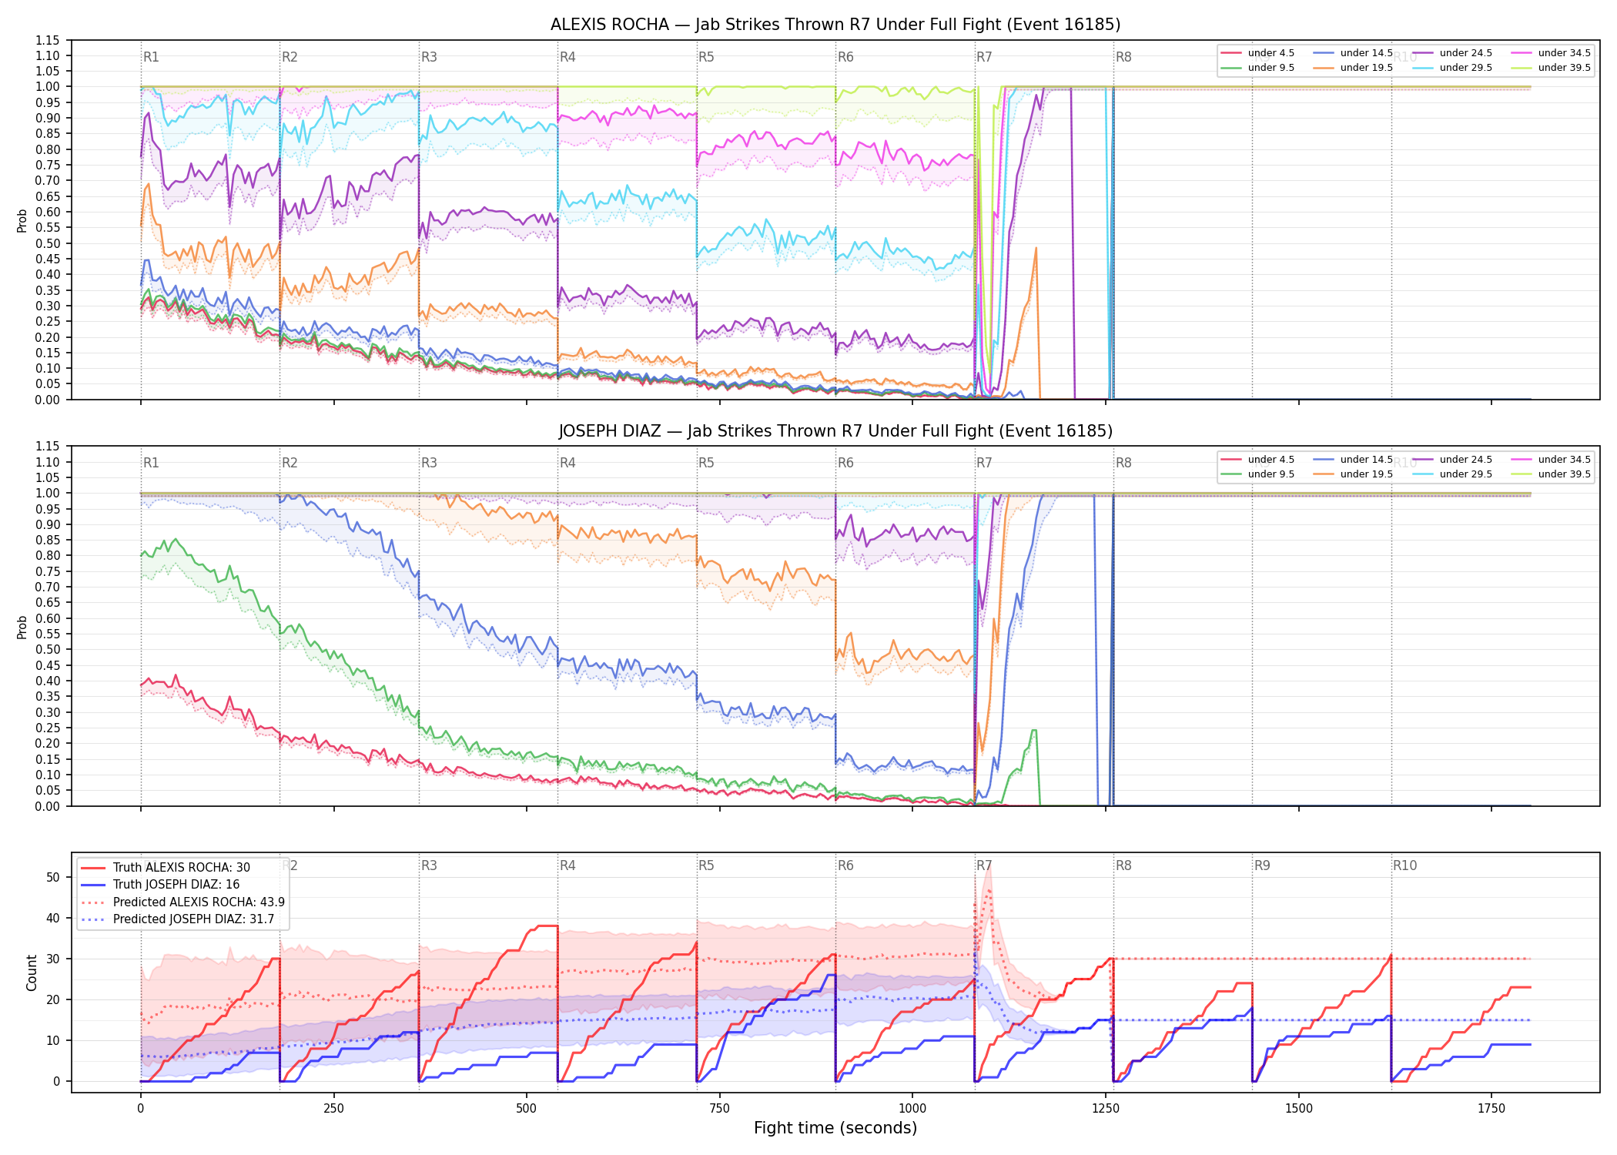Click the 'Prob' label on Alexis Rocha chart

pos(22,220)
